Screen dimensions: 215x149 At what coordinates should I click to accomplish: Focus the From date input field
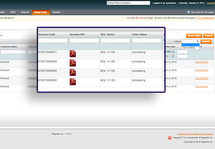click(182, 52)
